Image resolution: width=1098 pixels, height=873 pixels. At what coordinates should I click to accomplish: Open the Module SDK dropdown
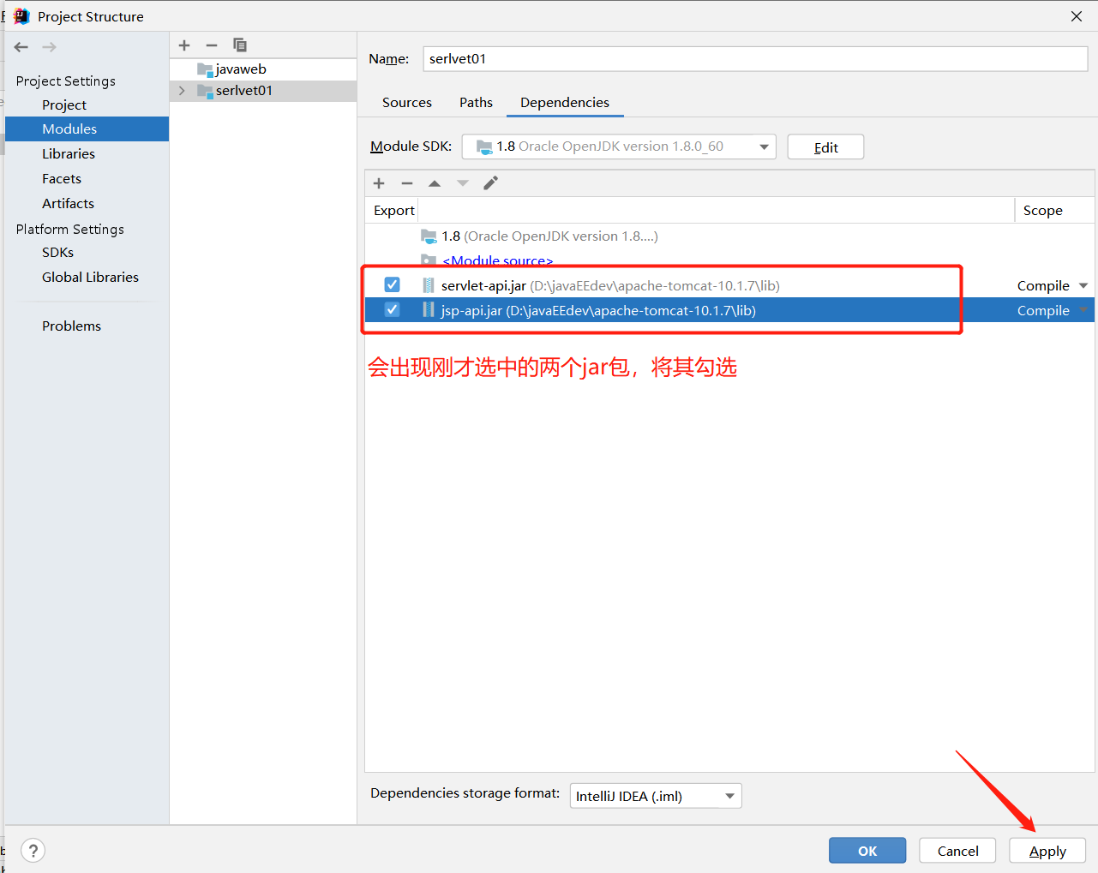tap(619, 146)
